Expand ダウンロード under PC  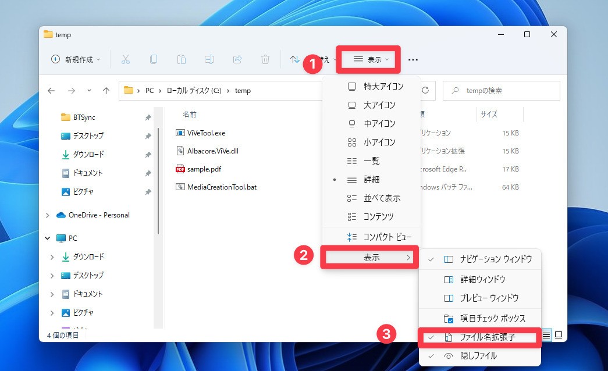tap(52, 257)
